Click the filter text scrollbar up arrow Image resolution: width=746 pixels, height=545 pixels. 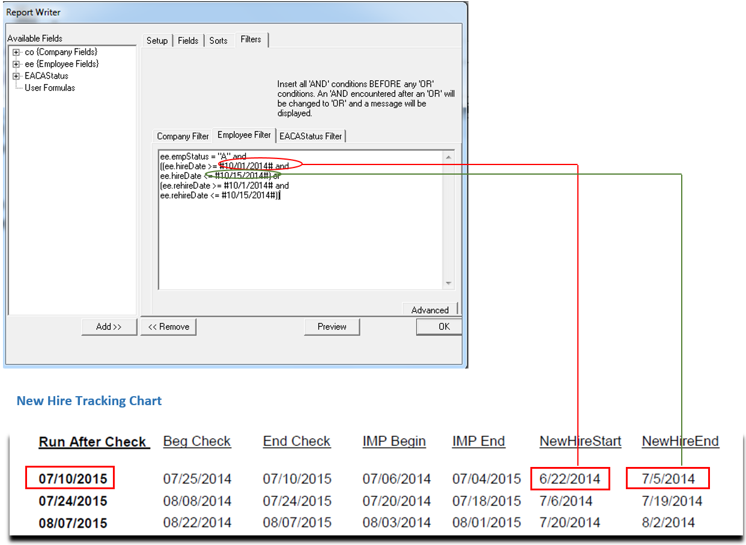(449, 157)
